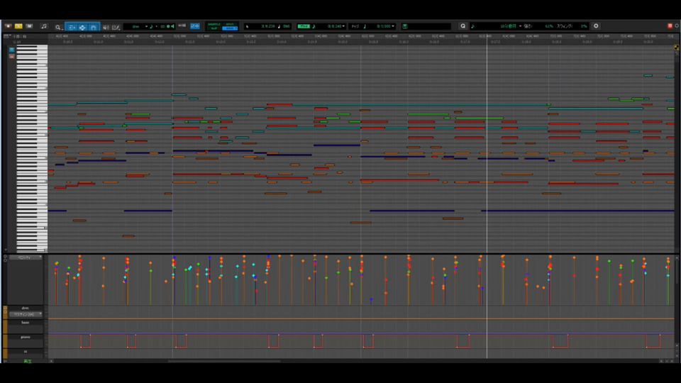681x383 pixels.
Task: Select the pencil paint tool
Action: tap(116, 28)
